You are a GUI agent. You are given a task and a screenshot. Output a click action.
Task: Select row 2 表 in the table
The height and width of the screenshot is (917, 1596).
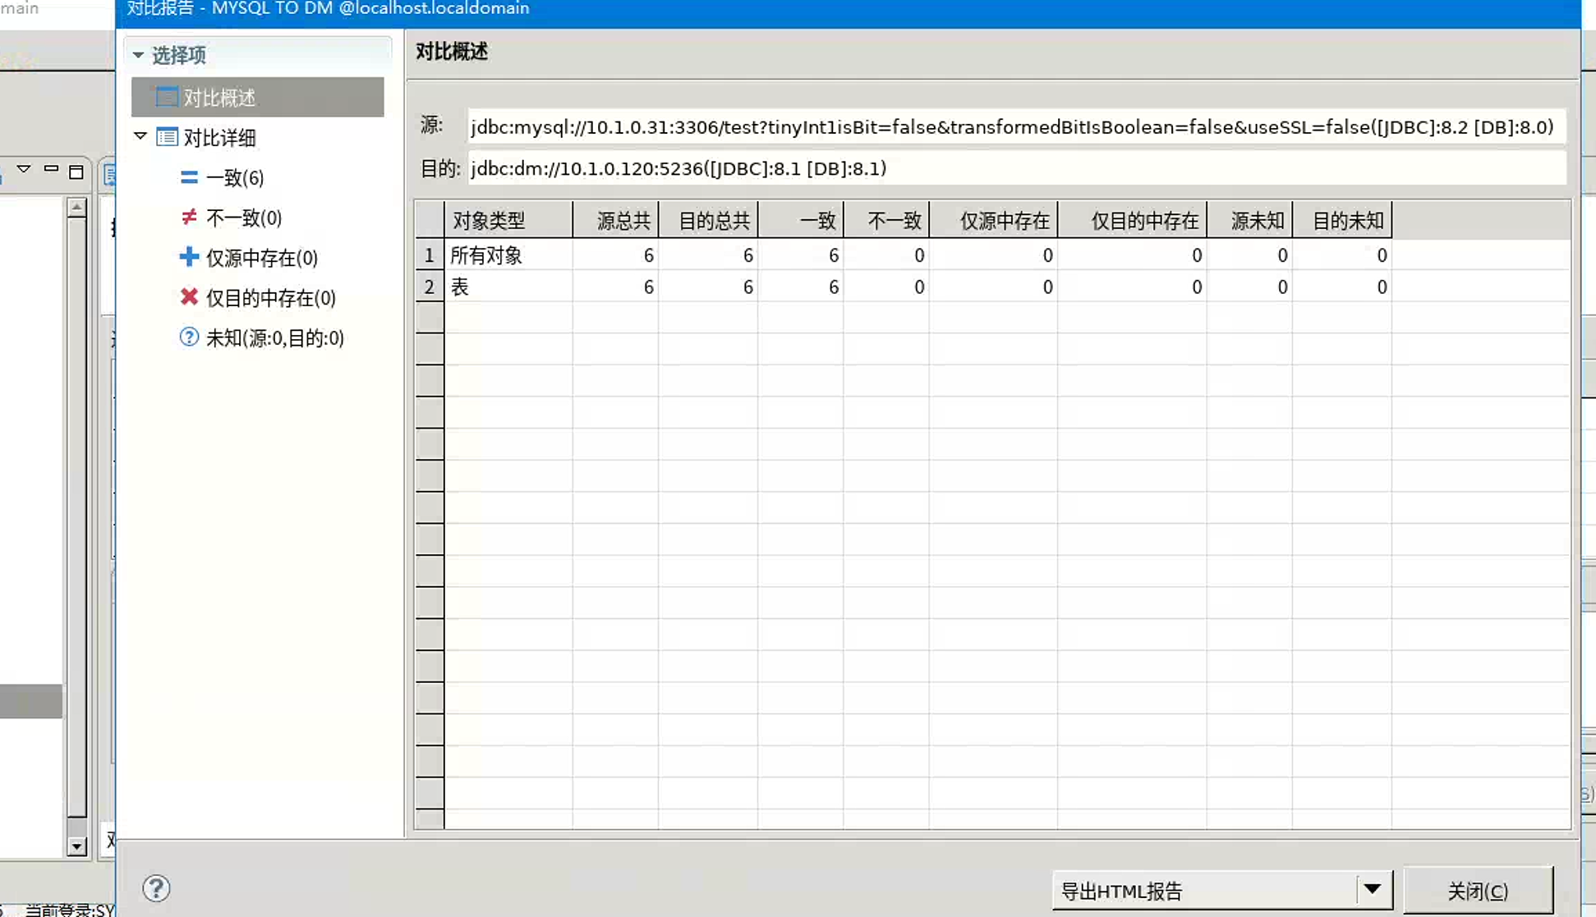(460, 287)
